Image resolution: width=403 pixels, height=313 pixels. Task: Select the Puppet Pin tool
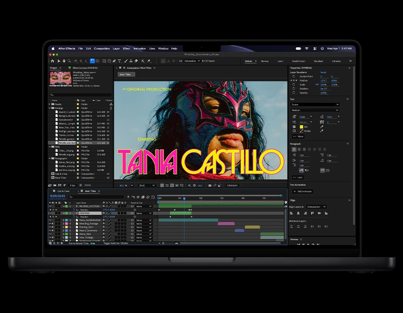149,61
